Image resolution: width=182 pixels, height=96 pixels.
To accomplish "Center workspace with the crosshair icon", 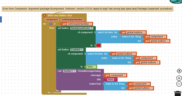I will [x=179, y=71].
